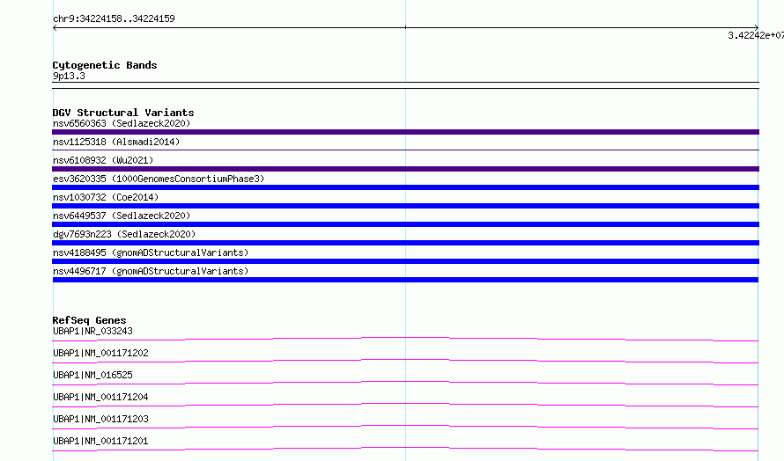Open variant esv3620335 (1000GenomesConsortiumPhase3)

(159, 179)
